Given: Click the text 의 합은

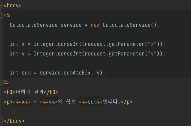Looking at the screenshot, I should click(x=67, y=102).
